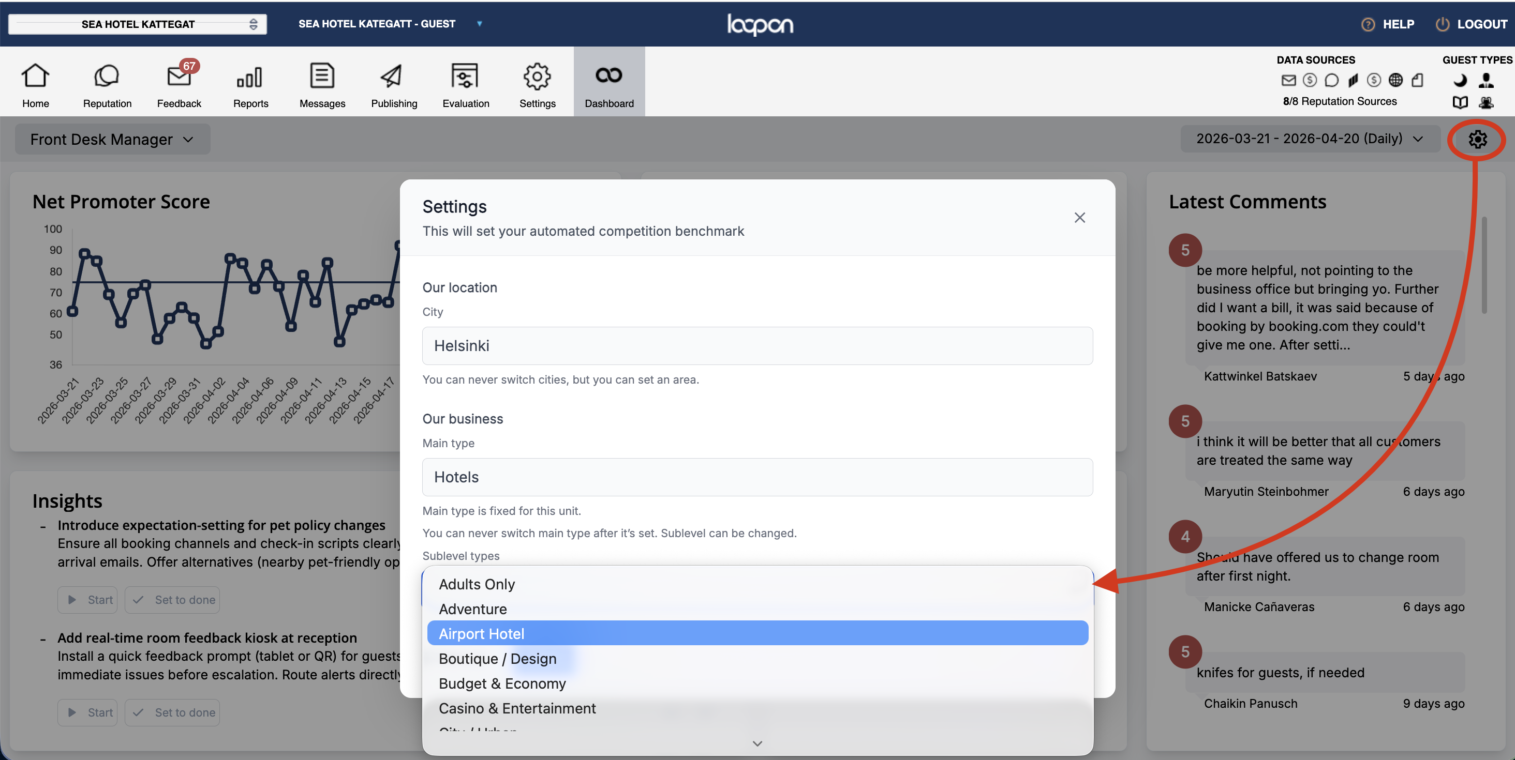Click the loopon logo

click(x=760, y=24)
